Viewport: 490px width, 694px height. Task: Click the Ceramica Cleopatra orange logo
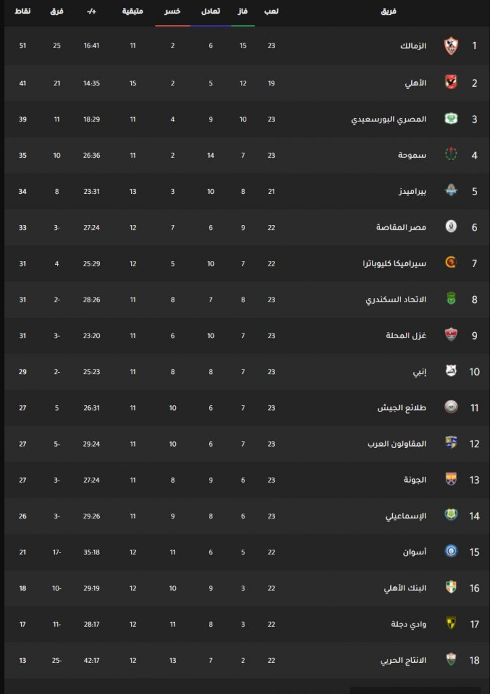click(451, 262)
